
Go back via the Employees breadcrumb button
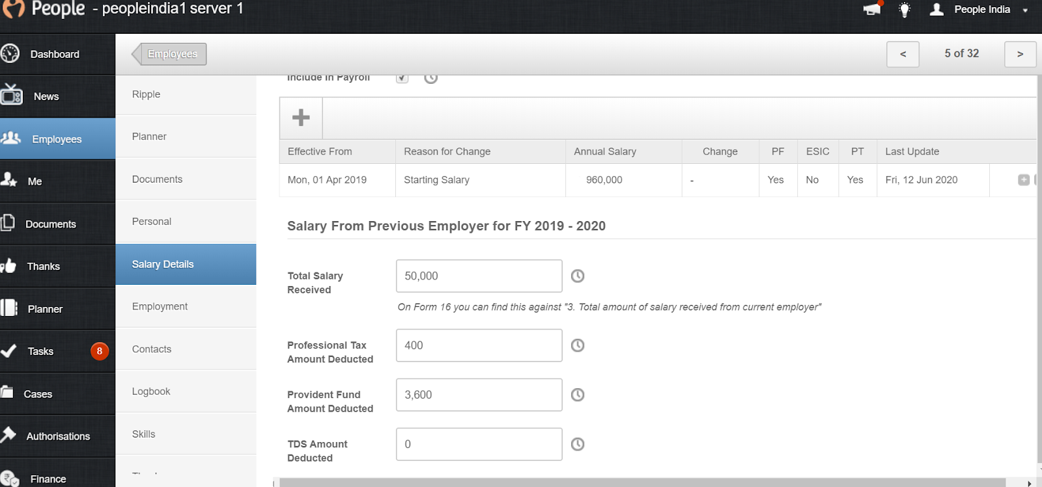coord(169,54)
